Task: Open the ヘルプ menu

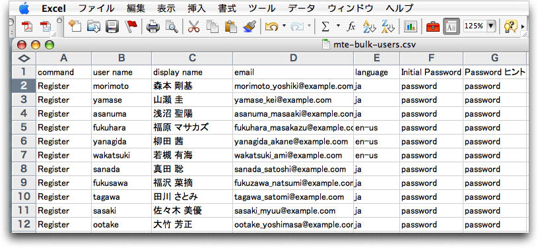Action: [399, 8]
